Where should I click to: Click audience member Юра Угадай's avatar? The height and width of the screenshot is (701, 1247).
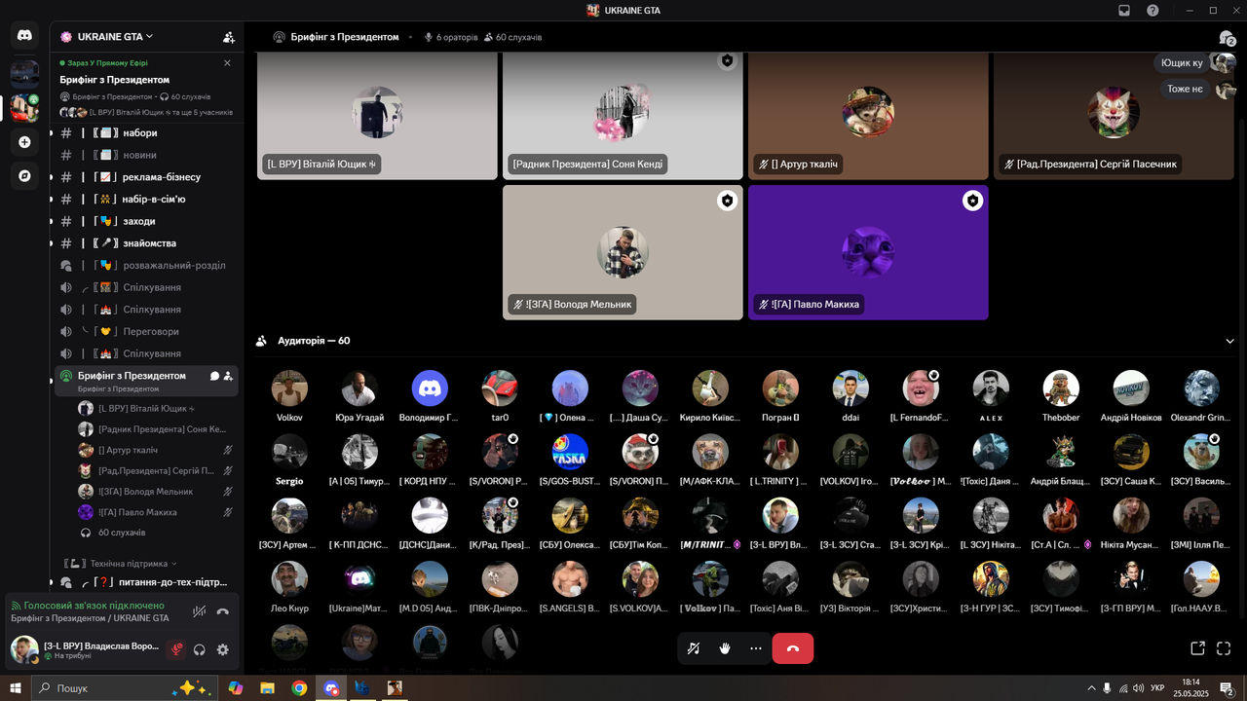click(x=359, y=387)
